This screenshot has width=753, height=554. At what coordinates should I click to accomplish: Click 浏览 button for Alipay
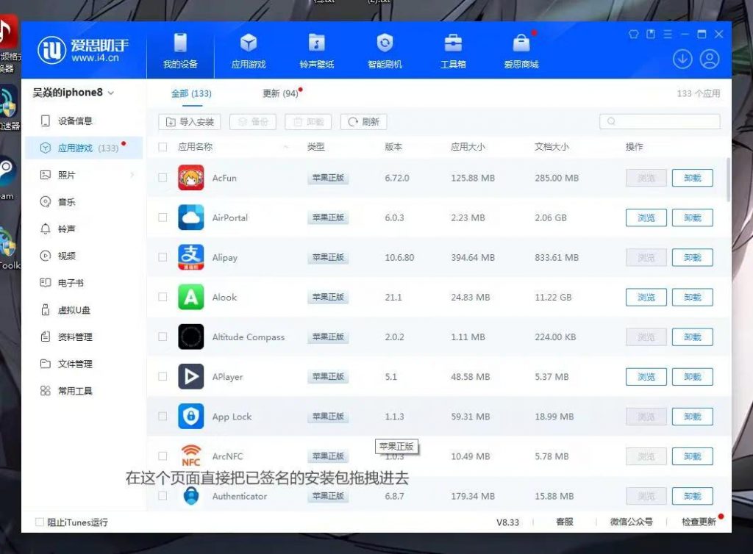pyautogui.click(x=646, y=257)
